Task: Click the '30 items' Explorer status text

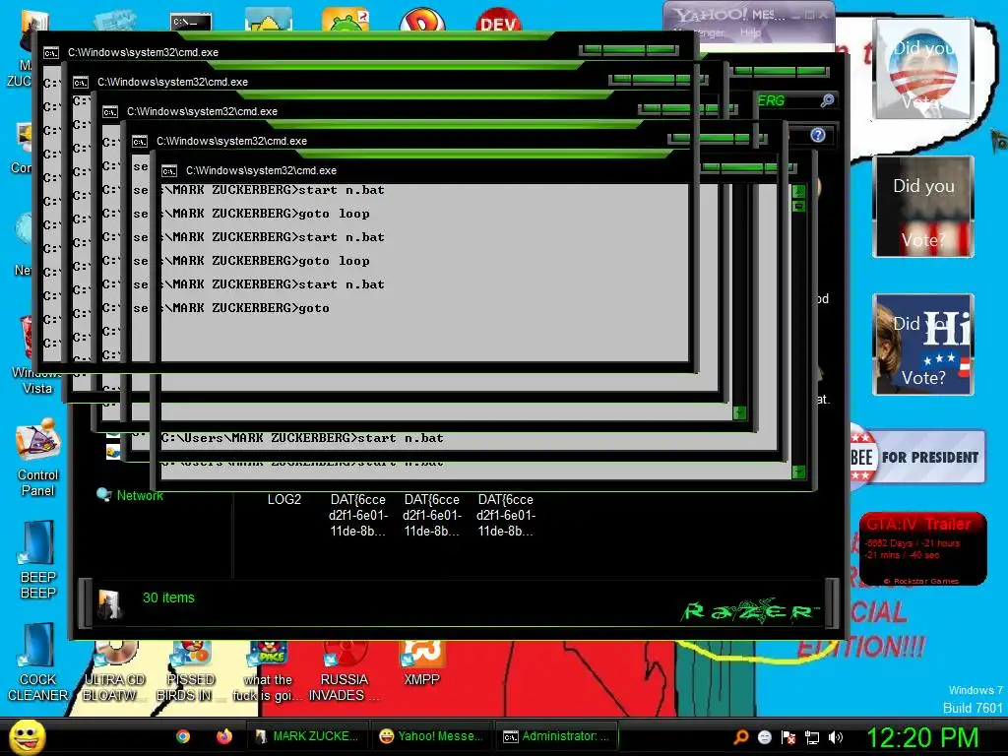Action: point(168,598)
